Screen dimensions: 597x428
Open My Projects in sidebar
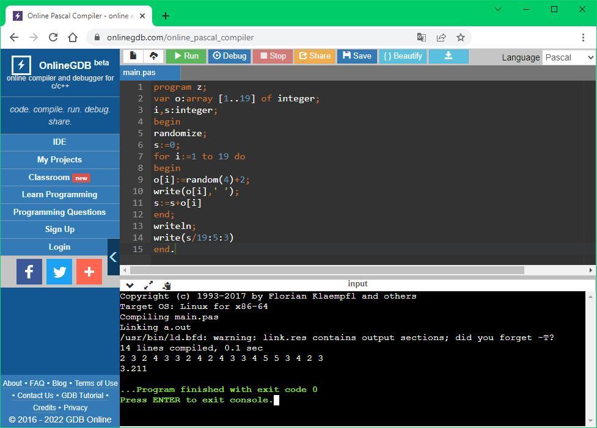pyautogui.click(x=60, y=160)
